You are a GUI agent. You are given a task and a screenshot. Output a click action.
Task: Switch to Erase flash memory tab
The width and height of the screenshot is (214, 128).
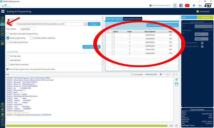click(x=114, y=19)
